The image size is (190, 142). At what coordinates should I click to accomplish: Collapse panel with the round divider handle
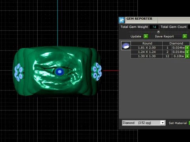coord(158,32)
